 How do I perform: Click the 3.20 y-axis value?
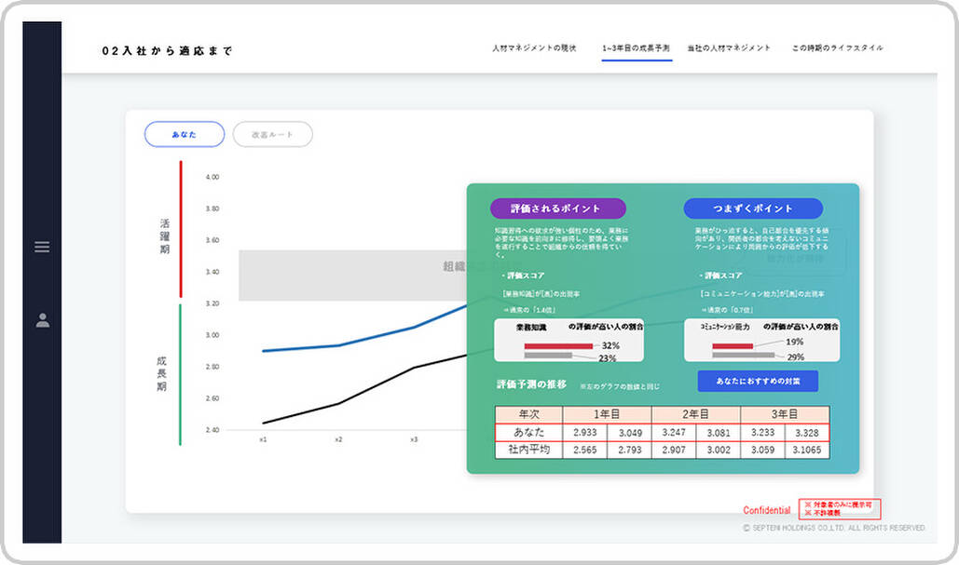212,303
